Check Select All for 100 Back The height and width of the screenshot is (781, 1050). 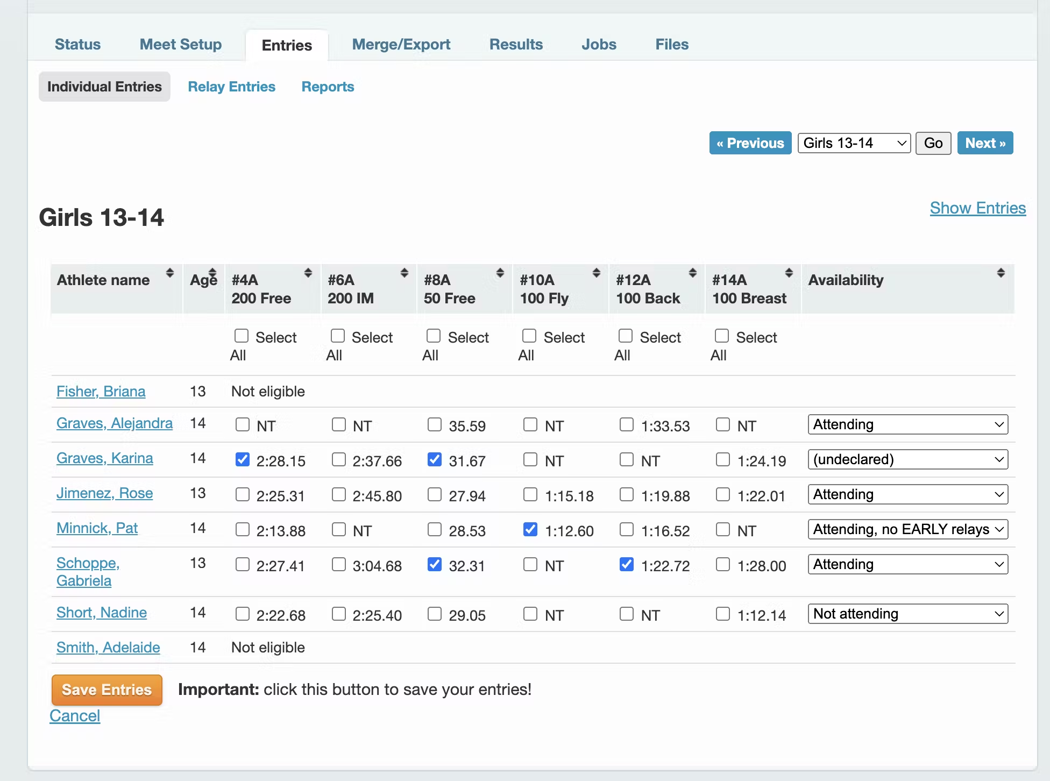tap(626, 336)
